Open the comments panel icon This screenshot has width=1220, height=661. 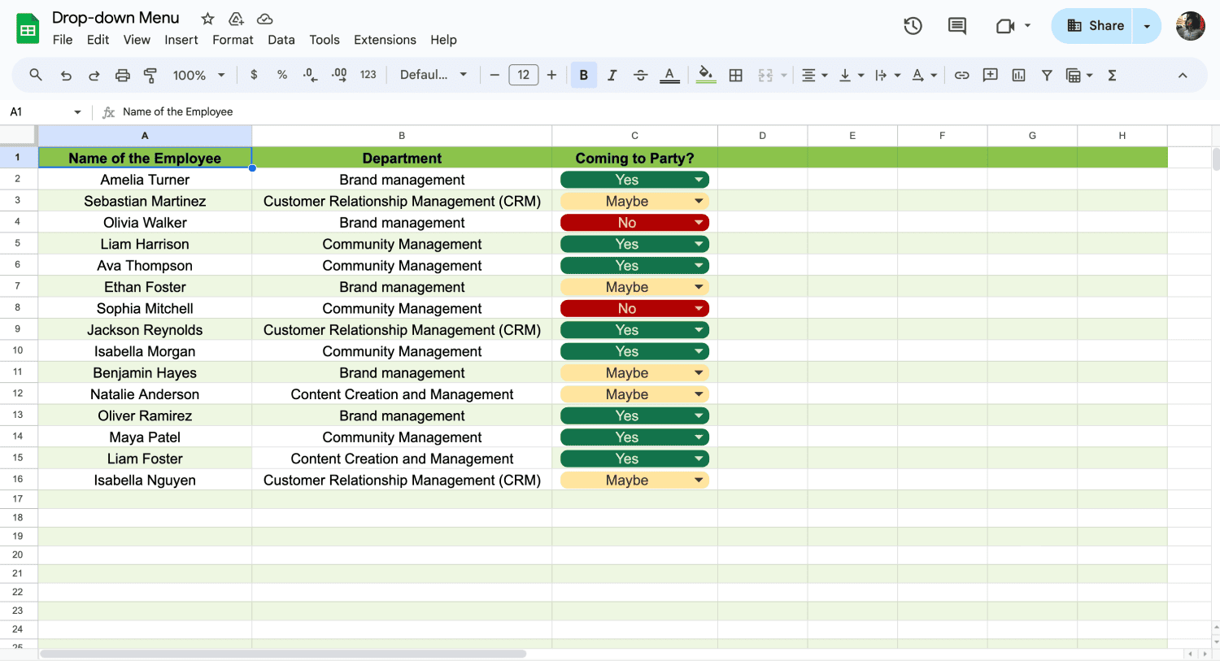pos(957,26)
